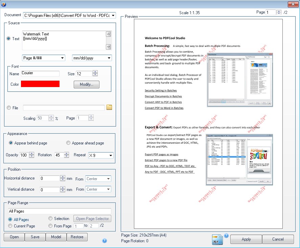Choose Appear behind page option
The width and height of the screenshot is (300, 248).
(11, 143)
